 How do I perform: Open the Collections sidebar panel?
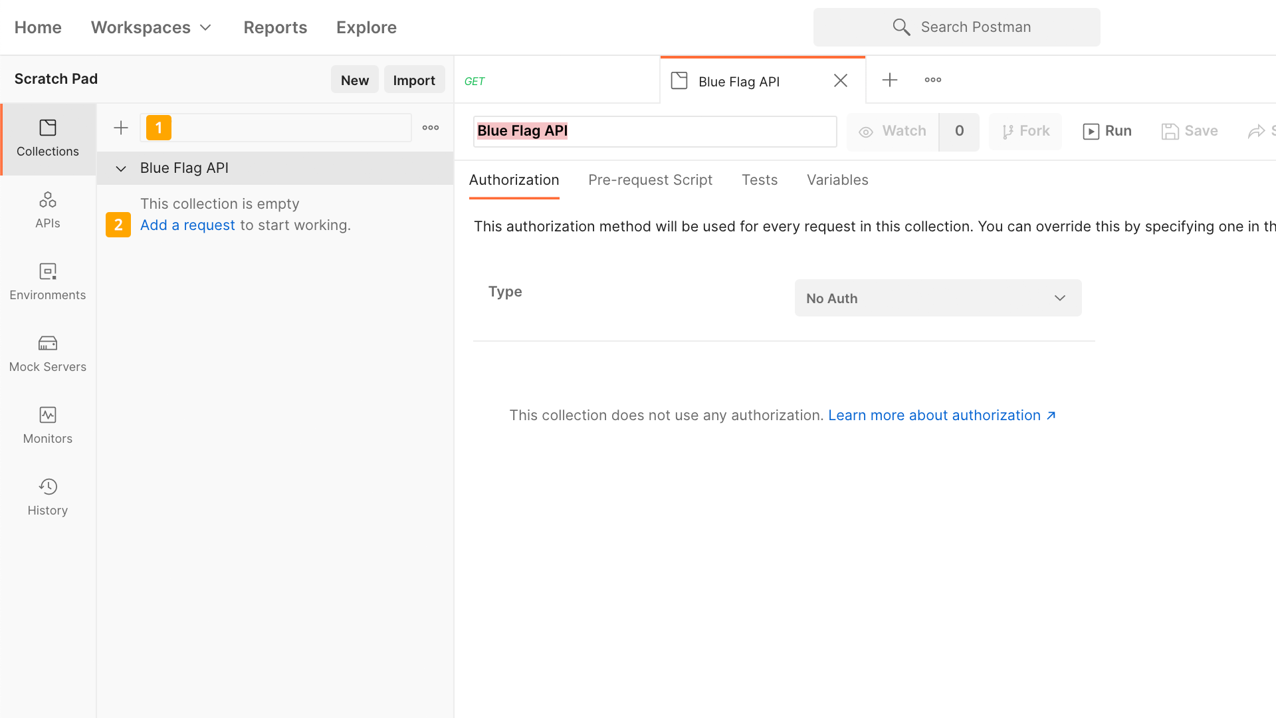pos(47,138)
